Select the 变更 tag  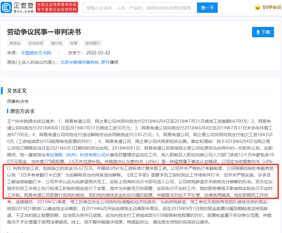click(73, 43)
